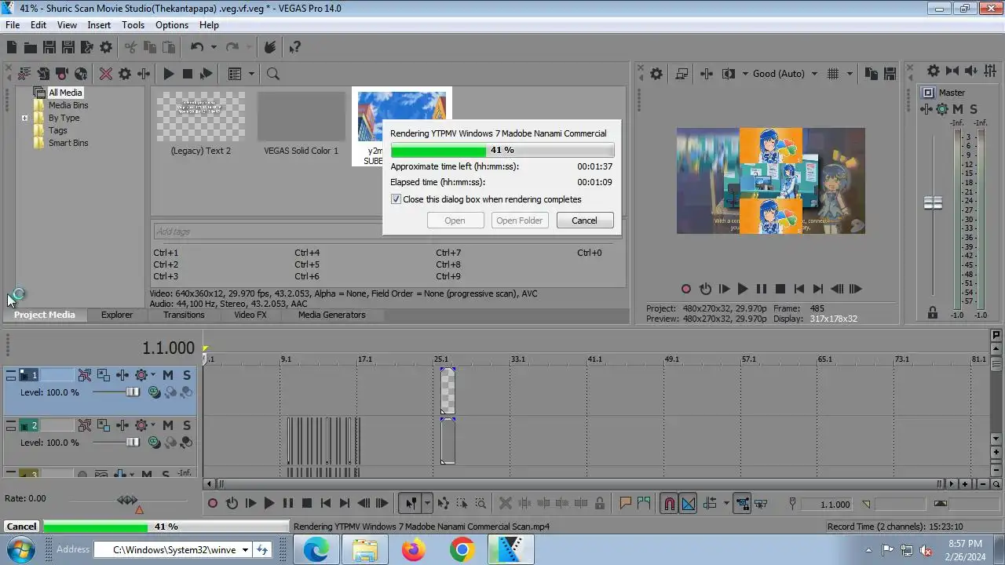Open track 1 automation settings dropdown arrow

[153, 375]
